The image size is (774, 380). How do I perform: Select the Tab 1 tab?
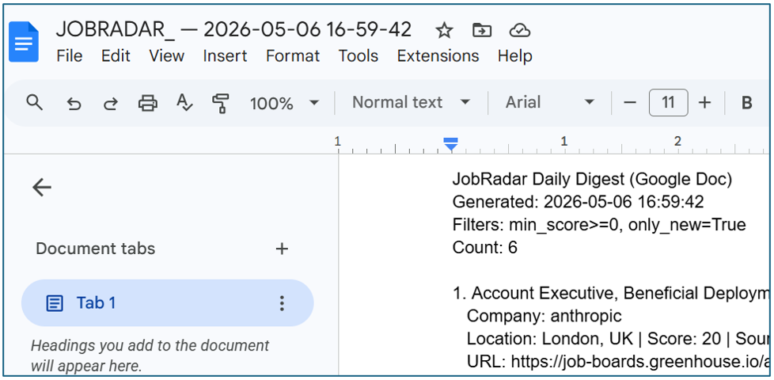coord(167,303)
